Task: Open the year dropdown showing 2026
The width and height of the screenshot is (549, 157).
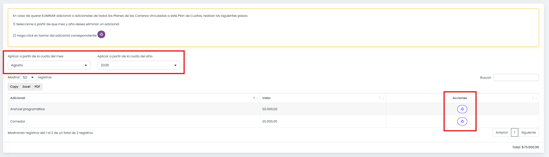Action: (139, 65)
